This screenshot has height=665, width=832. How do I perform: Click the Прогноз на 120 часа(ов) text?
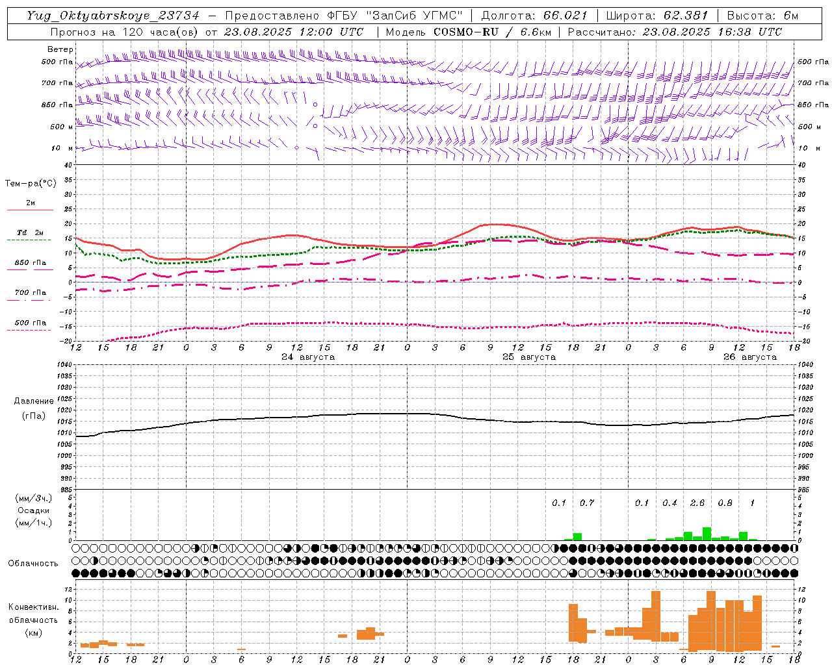[125, 32]
